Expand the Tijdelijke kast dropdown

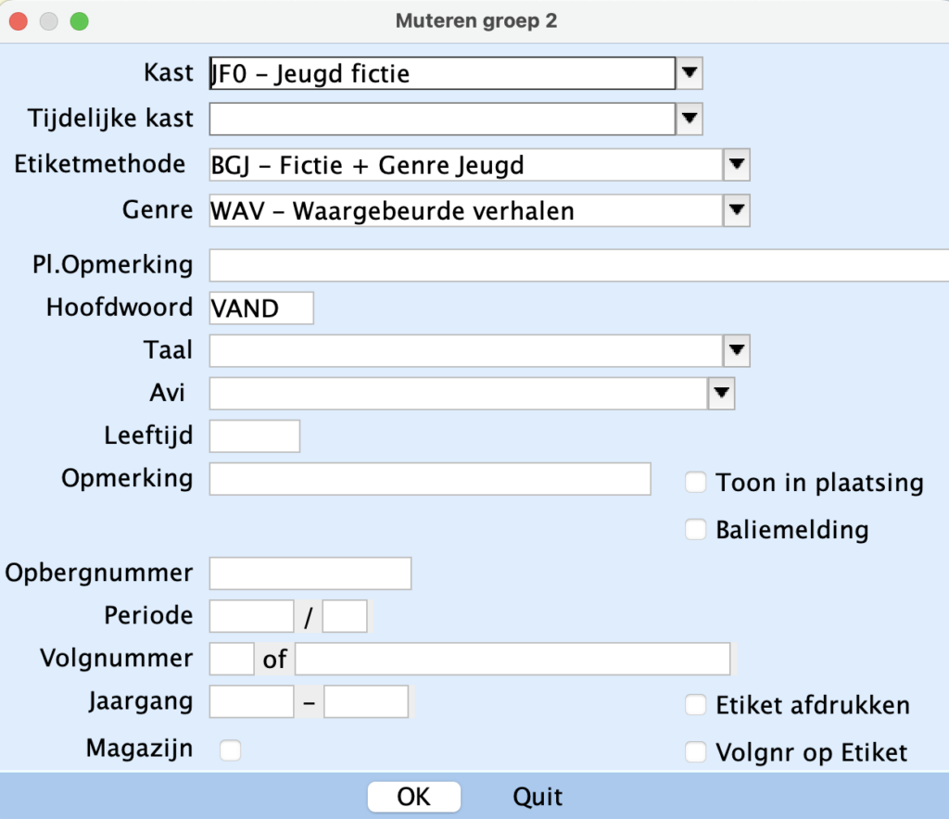pyautogui.click(x=690, y=119)
